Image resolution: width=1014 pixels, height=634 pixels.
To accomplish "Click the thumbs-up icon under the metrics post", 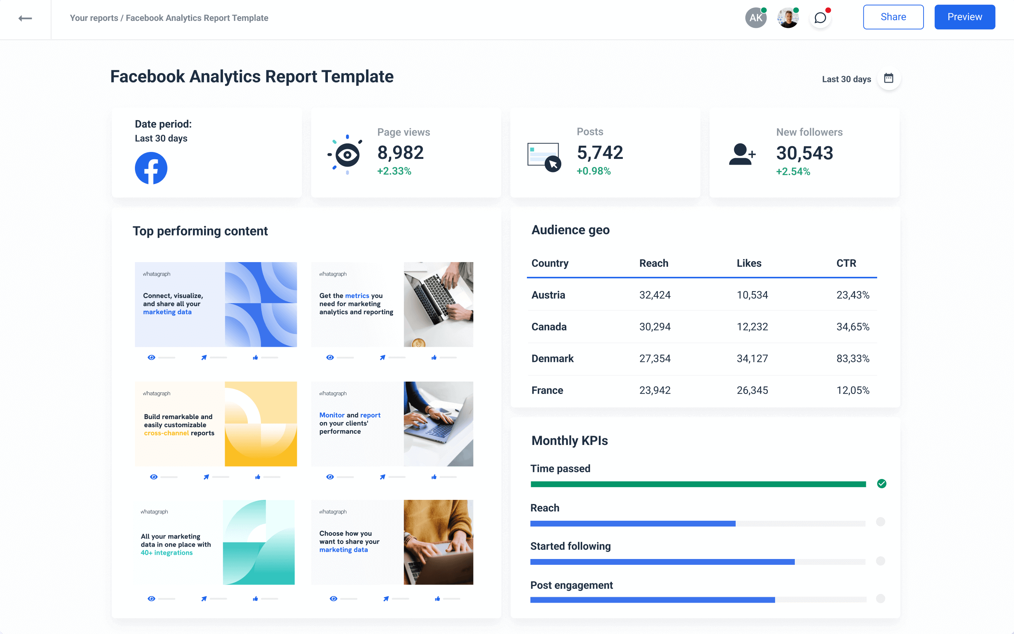I will (x=434, y=357).
